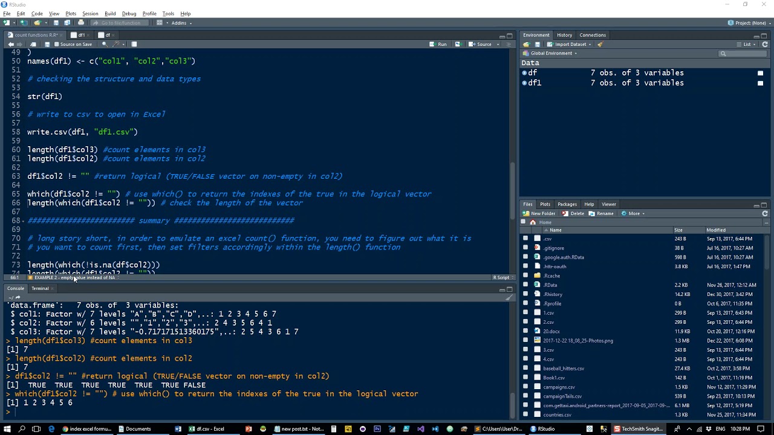This screenshot has height=435, width=774.
Task: Click the Rename button in Files pane
Action: click(x=602, y=213)
